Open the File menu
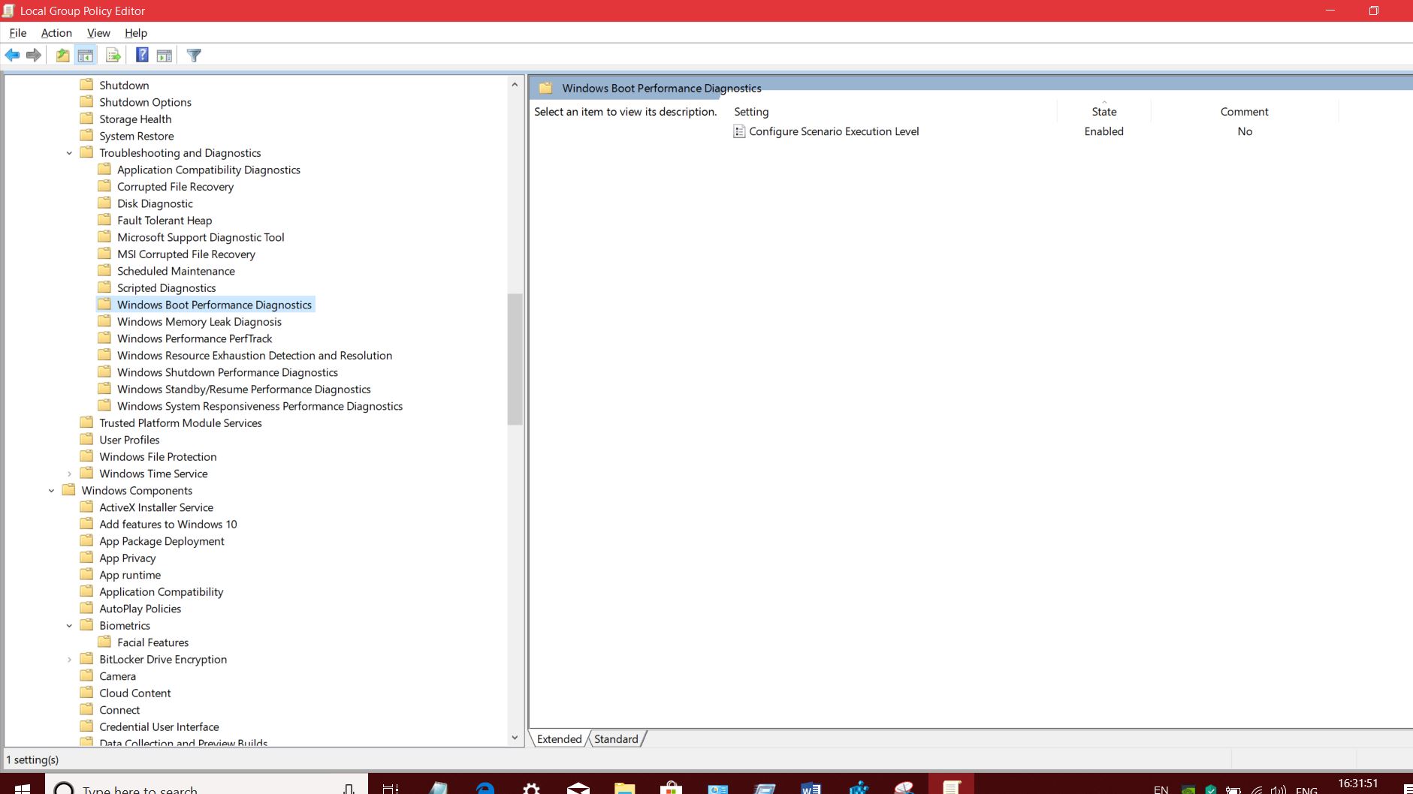The image size is (1413, 794). pos(17,33)
